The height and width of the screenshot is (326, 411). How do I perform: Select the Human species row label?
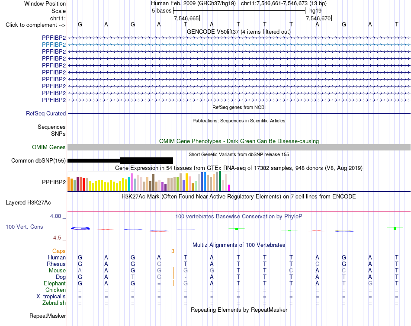(57, 258)
